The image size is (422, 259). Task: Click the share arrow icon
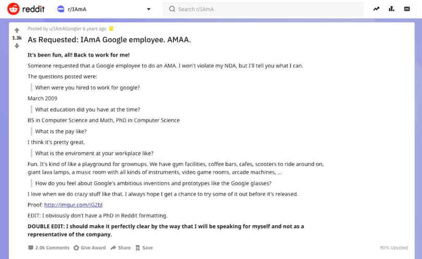tap(113, 248)
